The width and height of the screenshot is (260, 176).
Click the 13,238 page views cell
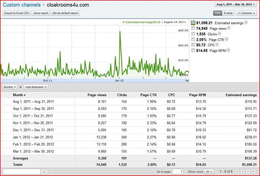(101, 137)
